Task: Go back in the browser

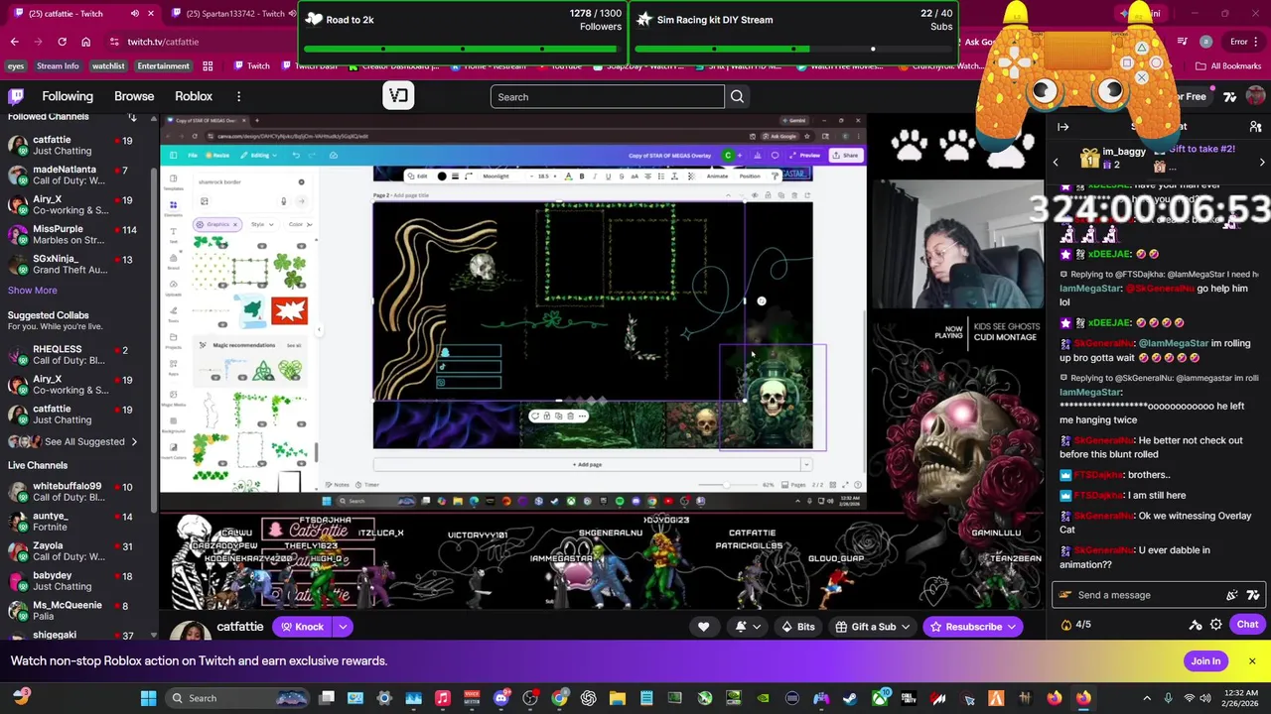Action: click(x=14, y=42)
